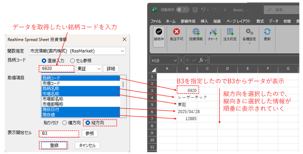Click the formula bar confirm checkmark icon
Viewport: 303px width, 154px height.
coord(194,60)
